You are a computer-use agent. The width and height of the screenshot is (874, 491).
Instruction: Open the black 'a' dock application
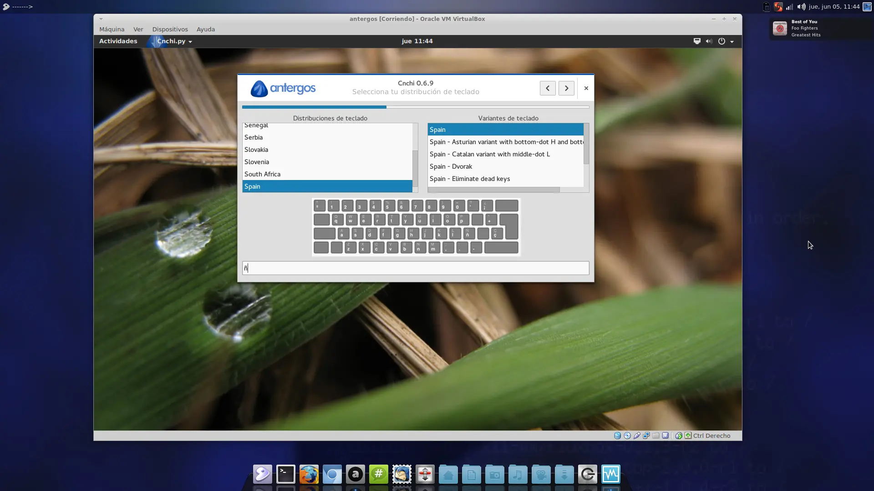tap(356, 474)
